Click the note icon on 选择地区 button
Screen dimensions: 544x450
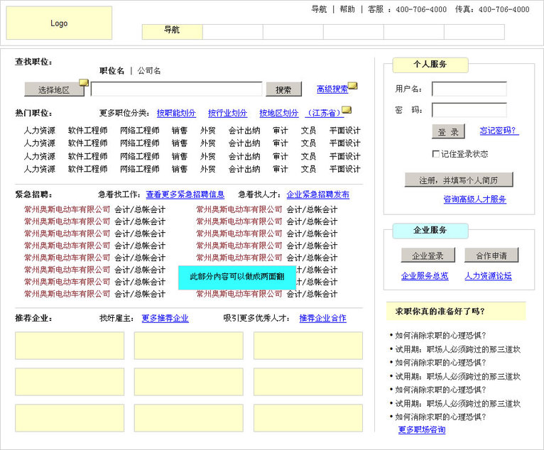click(x=84, y=82)
